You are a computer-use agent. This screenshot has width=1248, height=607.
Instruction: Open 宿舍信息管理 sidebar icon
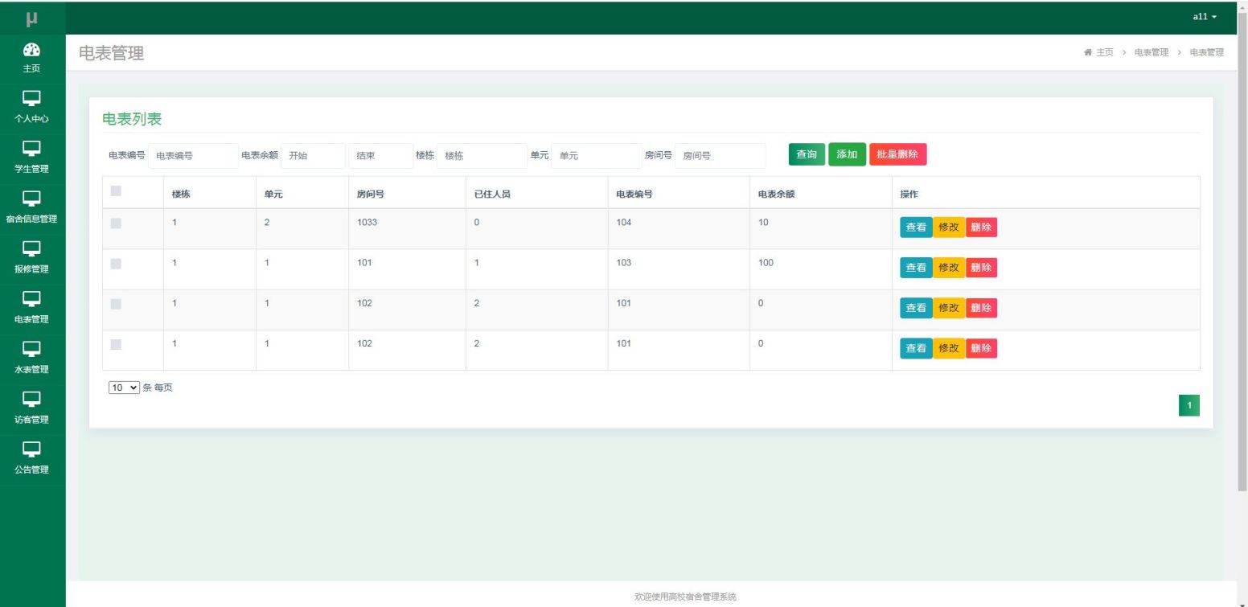[x=32, y=199]
